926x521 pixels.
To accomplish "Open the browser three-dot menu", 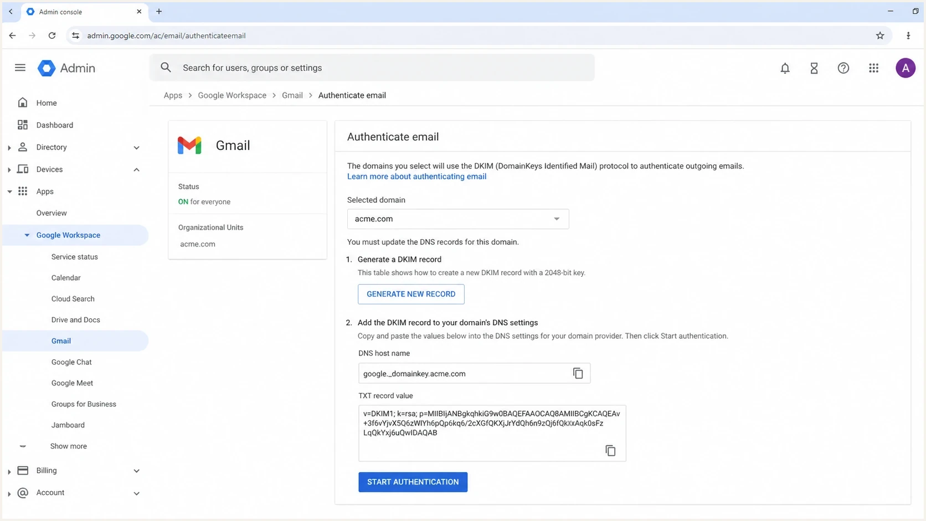I will point(908,35).
